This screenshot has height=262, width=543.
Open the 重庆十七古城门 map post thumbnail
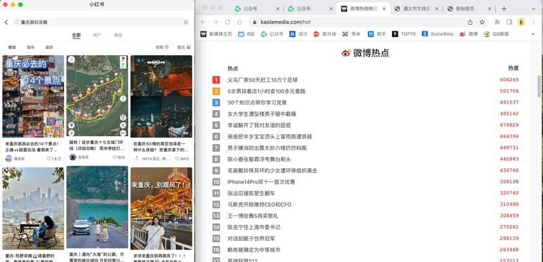[x=97, y=96]
